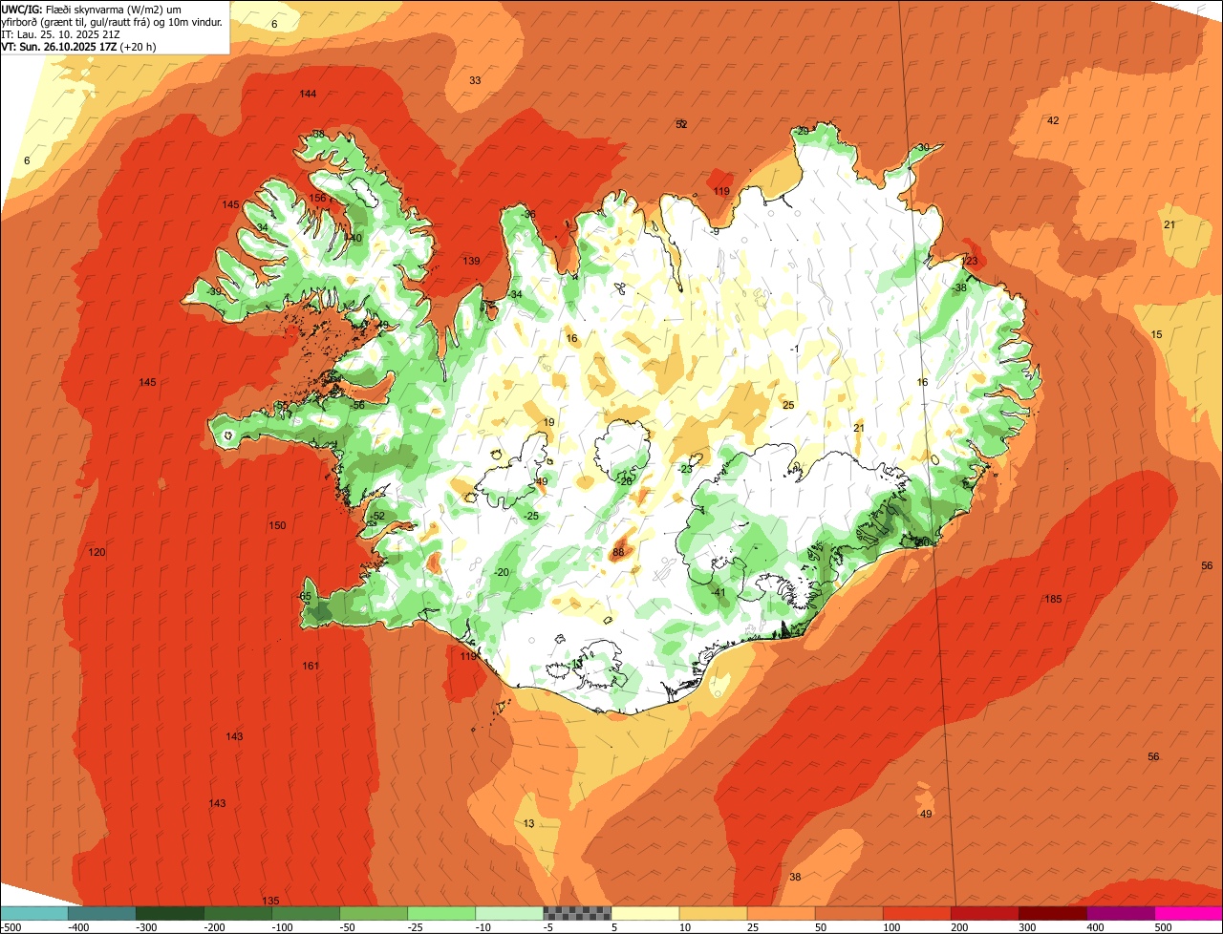Viewport: 1223px width, 934px height.
Task: Click the map value '139' in the northern bay
Action: (x=471, y=261)
